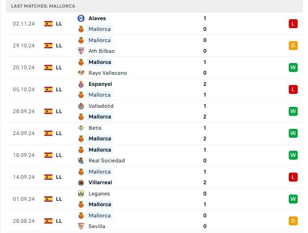Click the Espanyol club crest icon
This screenshot has width=308, height=233.
(81, 84)
